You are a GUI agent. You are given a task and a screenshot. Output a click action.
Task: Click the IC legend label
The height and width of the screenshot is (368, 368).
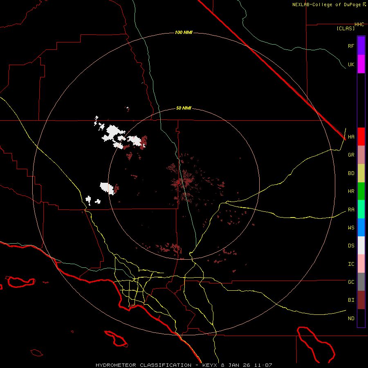point(351,264)
